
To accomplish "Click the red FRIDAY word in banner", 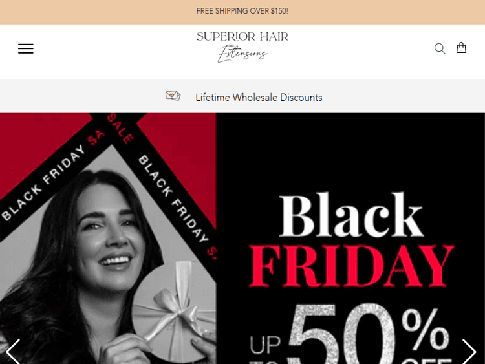I will coord(351,266).
